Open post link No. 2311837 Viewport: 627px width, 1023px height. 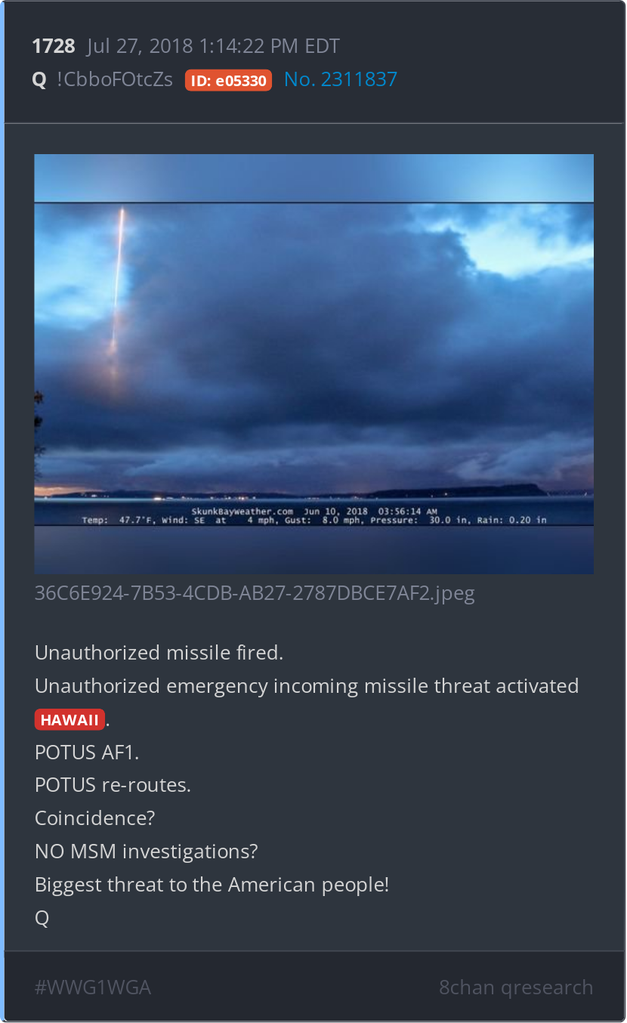(x=341, y=79)
